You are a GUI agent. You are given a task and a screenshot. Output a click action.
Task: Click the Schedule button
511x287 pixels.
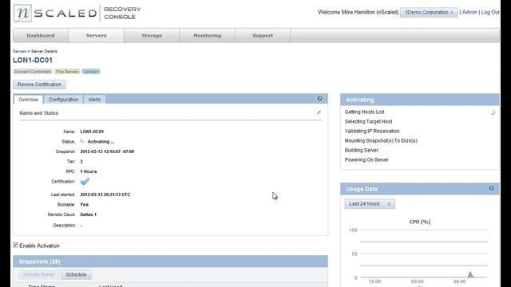coord(76,274)
